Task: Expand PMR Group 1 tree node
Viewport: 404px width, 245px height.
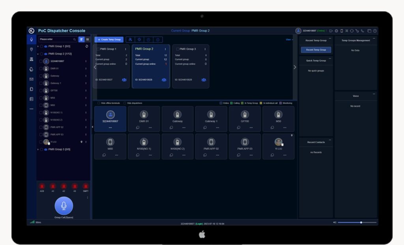Action: [x=38, y=47]
